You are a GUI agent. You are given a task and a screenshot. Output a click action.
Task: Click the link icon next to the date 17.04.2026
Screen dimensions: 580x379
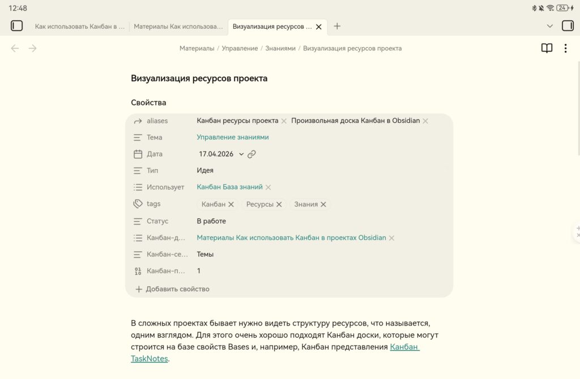(251, 153)
